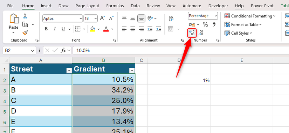Center text horizontally
Screen dimensions: 289x133
pyautogui.click(x=133, y=29)
